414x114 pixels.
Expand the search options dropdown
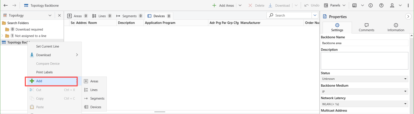[315, 15]
